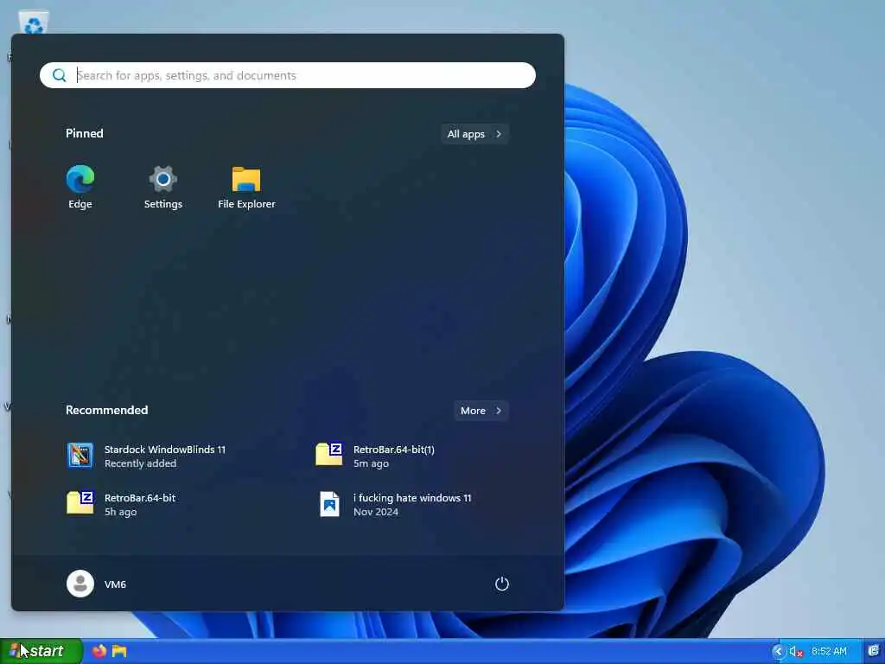Image resolution: width=885 pixels, height=664 pixels.
Task: Click the VM6 user avatar
Action: pyautogui.click(x=80, y=584)
